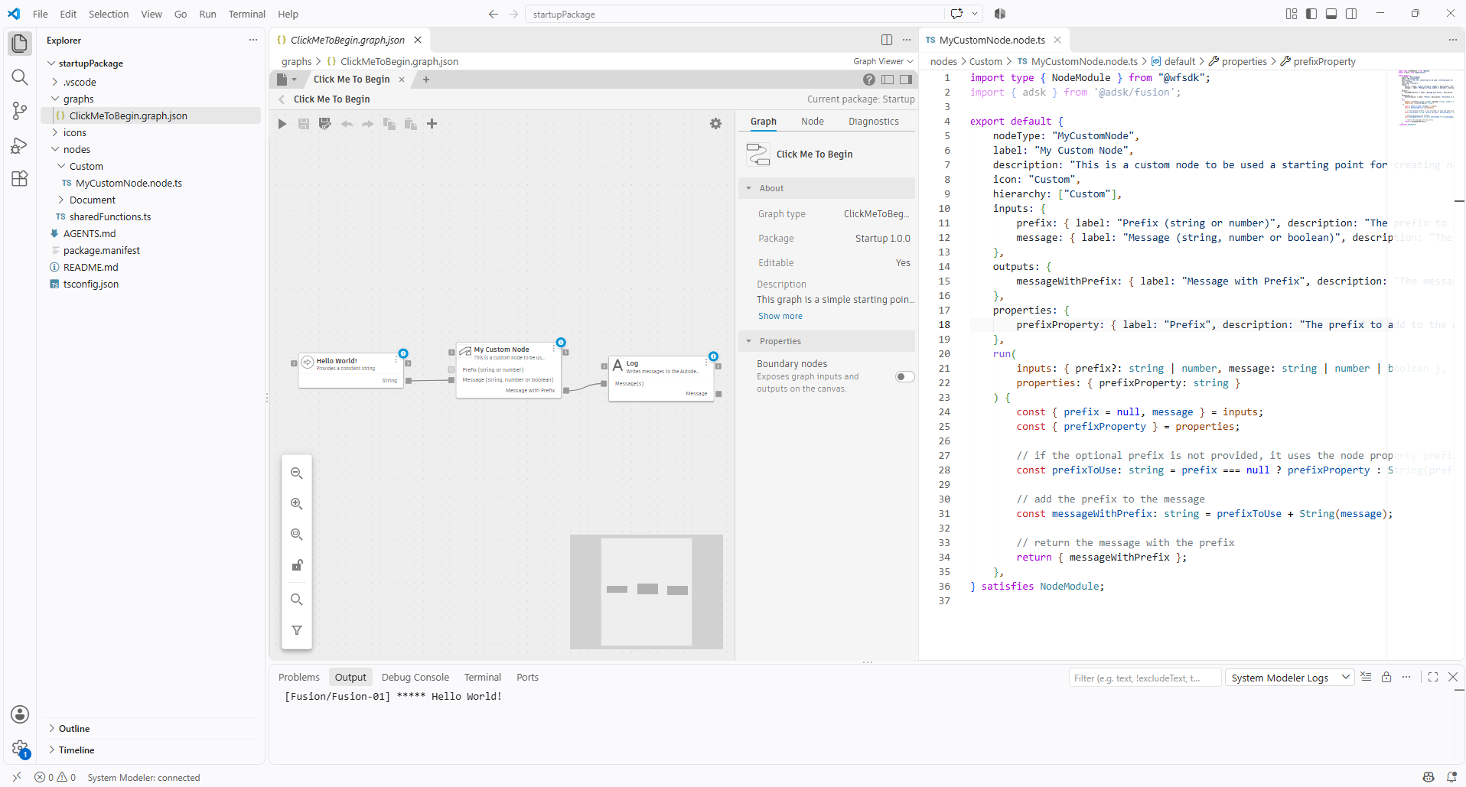Viewport: 1466px width, 787px height.
Task: Open the Accounts icon in activity bar
Action: 20,714
